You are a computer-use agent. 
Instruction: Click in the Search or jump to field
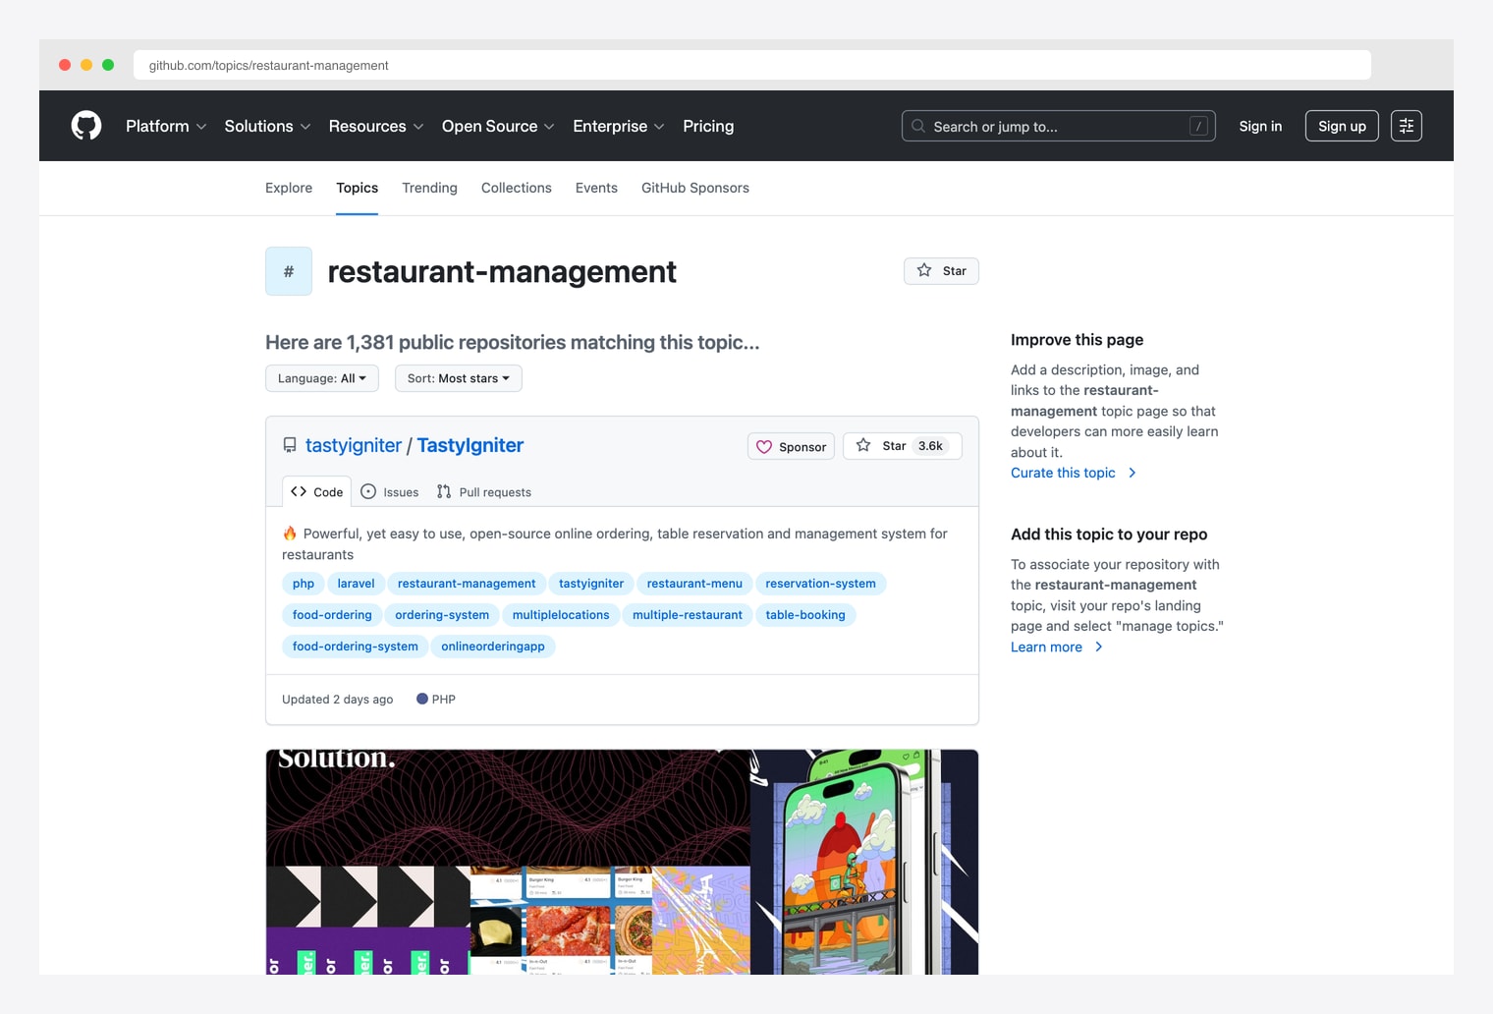click(1059, 126)
